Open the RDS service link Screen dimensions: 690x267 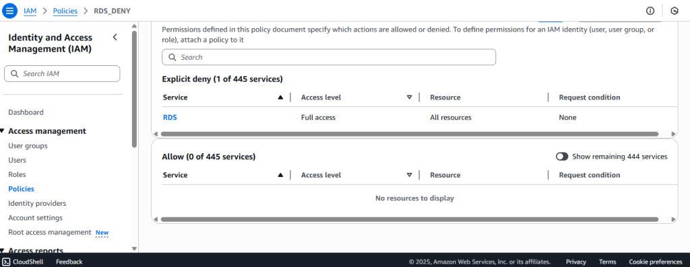[x=170, y=118]
